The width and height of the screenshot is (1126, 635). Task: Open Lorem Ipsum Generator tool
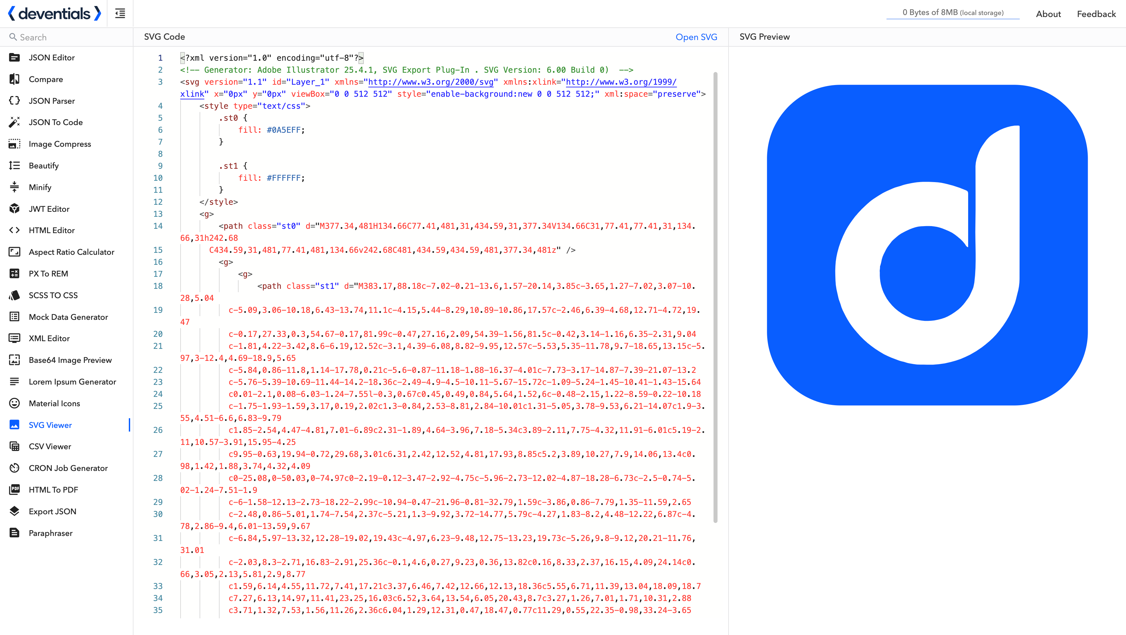click(72, 382)
